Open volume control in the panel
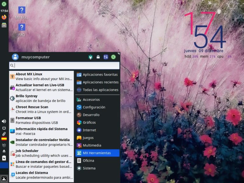 click(x=4, y=121)
